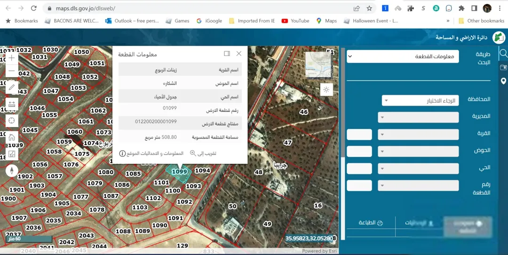Click the address bar maps.dls.gov.jo URL
The image size is (508, 255).
tap(85, 8)
